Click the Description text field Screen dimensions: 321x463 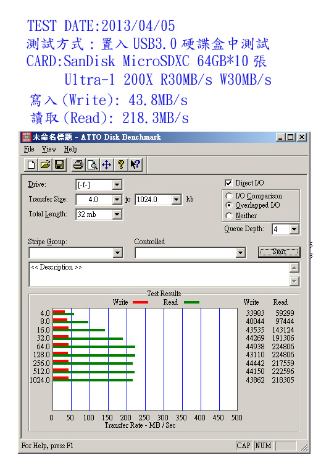159,274
